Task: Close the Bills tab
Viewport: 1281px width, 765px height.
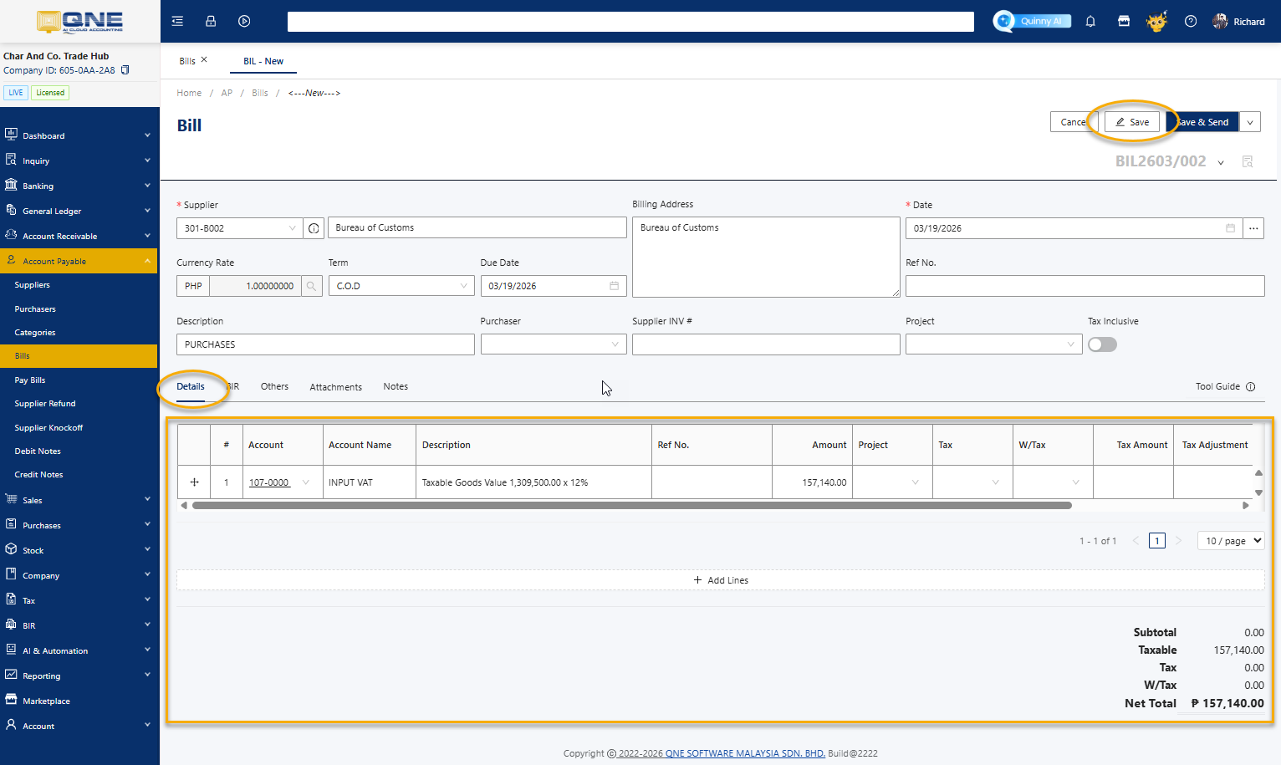Action: tap(204, 60)
